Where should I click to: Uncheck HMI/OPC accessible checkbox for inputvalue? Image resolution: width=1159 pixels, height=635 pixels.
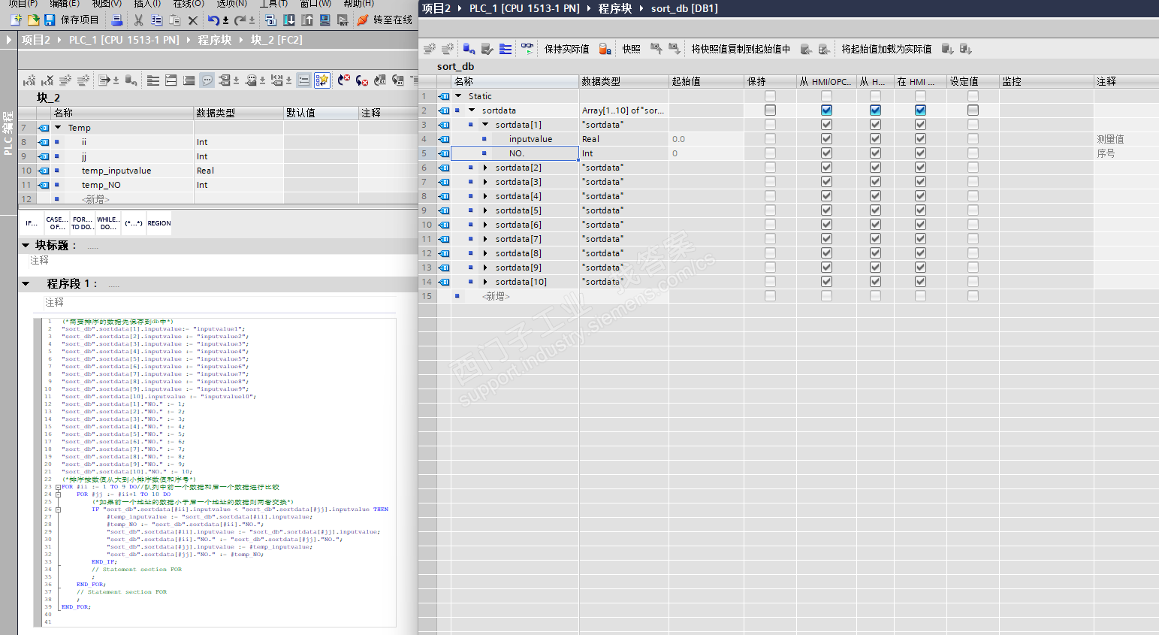tap(826, 139)
